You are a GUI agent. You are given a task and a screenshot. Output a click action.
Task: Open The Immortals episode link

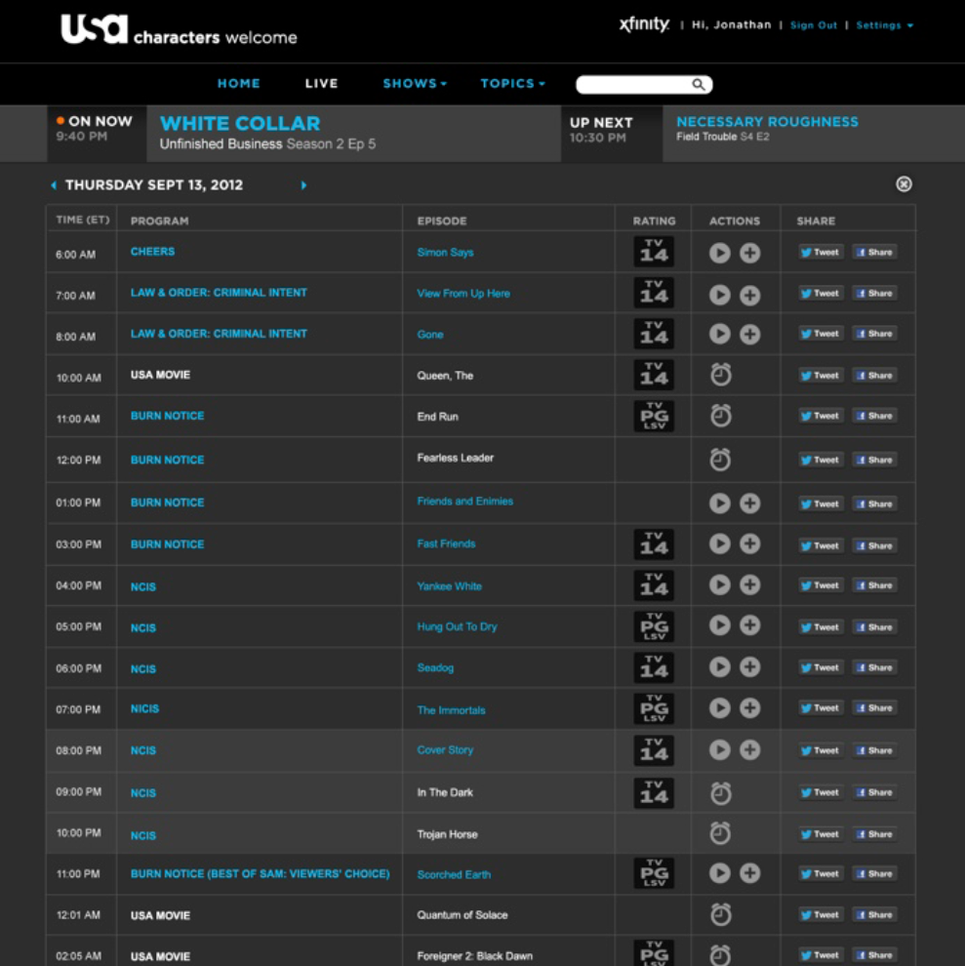pos(451,710)
